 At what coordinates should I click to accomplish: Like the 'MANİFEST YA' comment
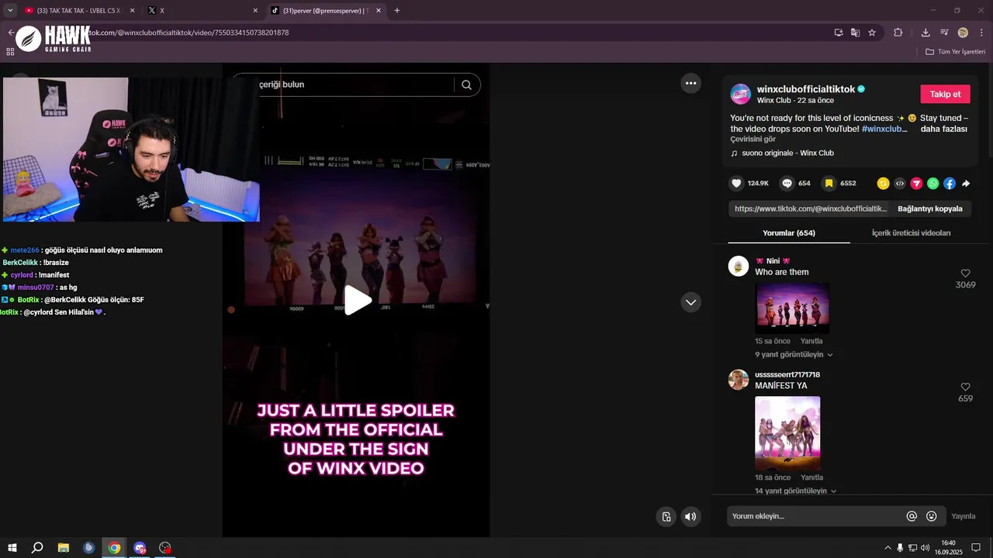click(x=966, y=387)
